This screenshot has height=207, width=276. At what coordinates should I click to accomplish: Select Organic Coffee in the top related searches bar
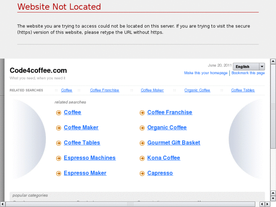click(x=197, y=90)
